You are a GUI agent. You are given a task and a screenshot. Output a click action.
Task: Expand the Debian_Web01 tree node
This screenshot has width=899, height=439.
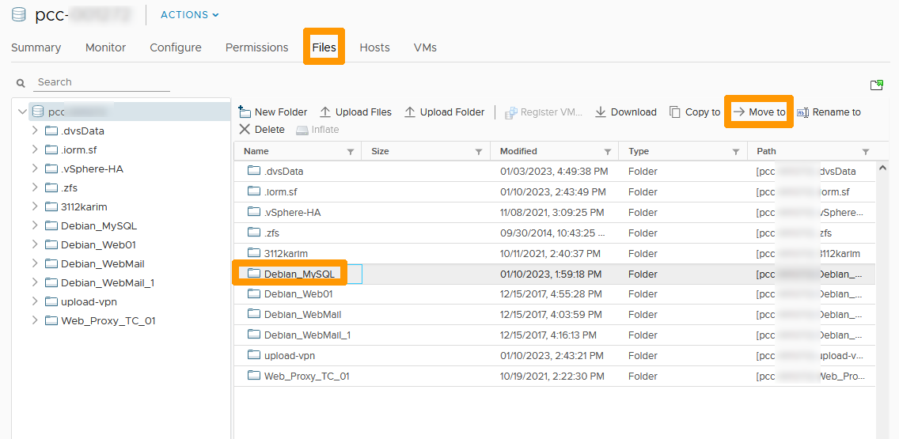point(35,244)
